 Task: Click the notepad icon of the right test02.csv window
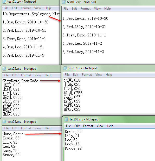65,68
